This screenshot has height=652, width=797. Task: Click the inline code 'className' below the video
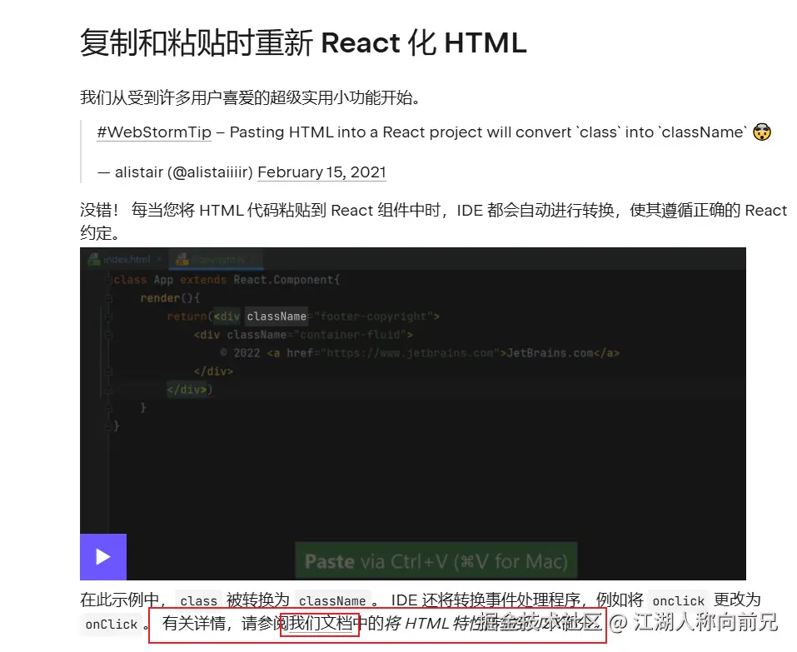tap(332, 600)
